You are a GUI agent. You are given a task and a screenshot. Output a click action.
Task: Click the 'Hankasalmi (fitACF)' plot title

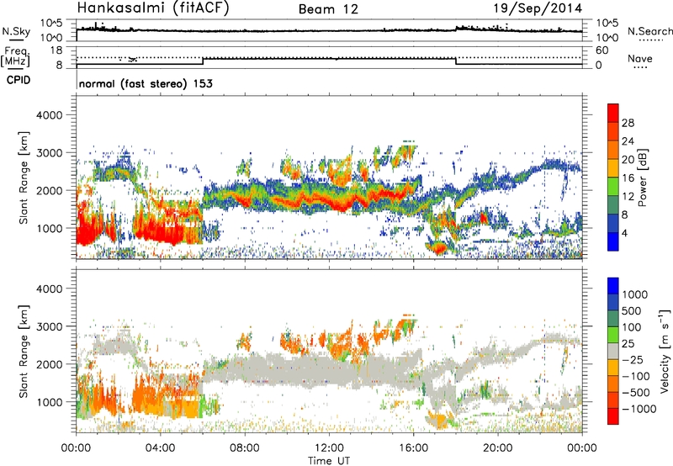point(153,8)
